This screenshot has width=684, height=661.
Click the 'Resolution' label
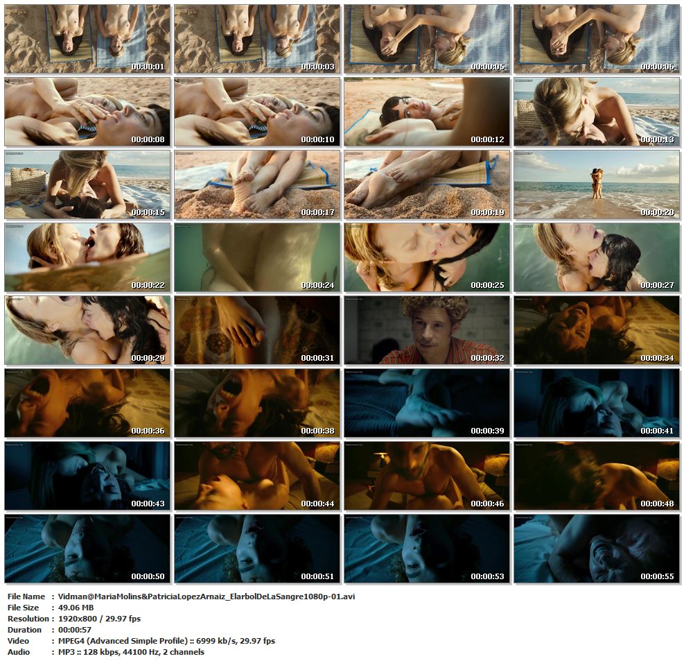click(x=28, y=619)
